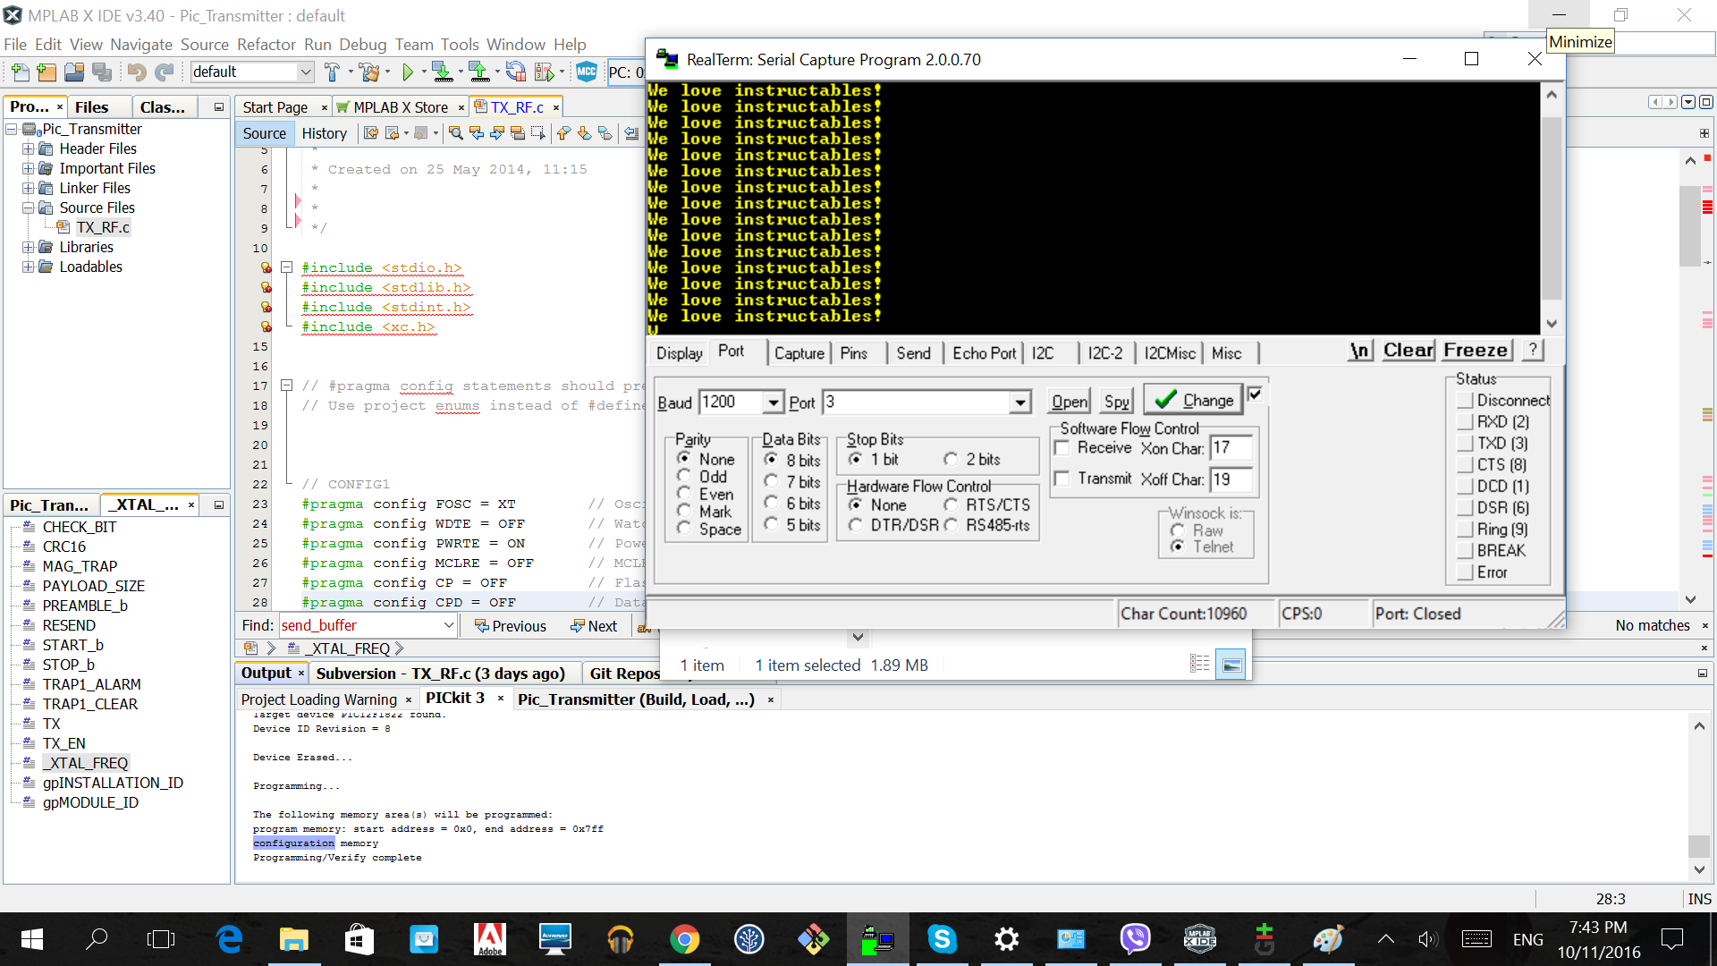1717x966 pixels.
Task: Enable Receive Software Flow Control checkbox
Action: (x=1063, y=448)
